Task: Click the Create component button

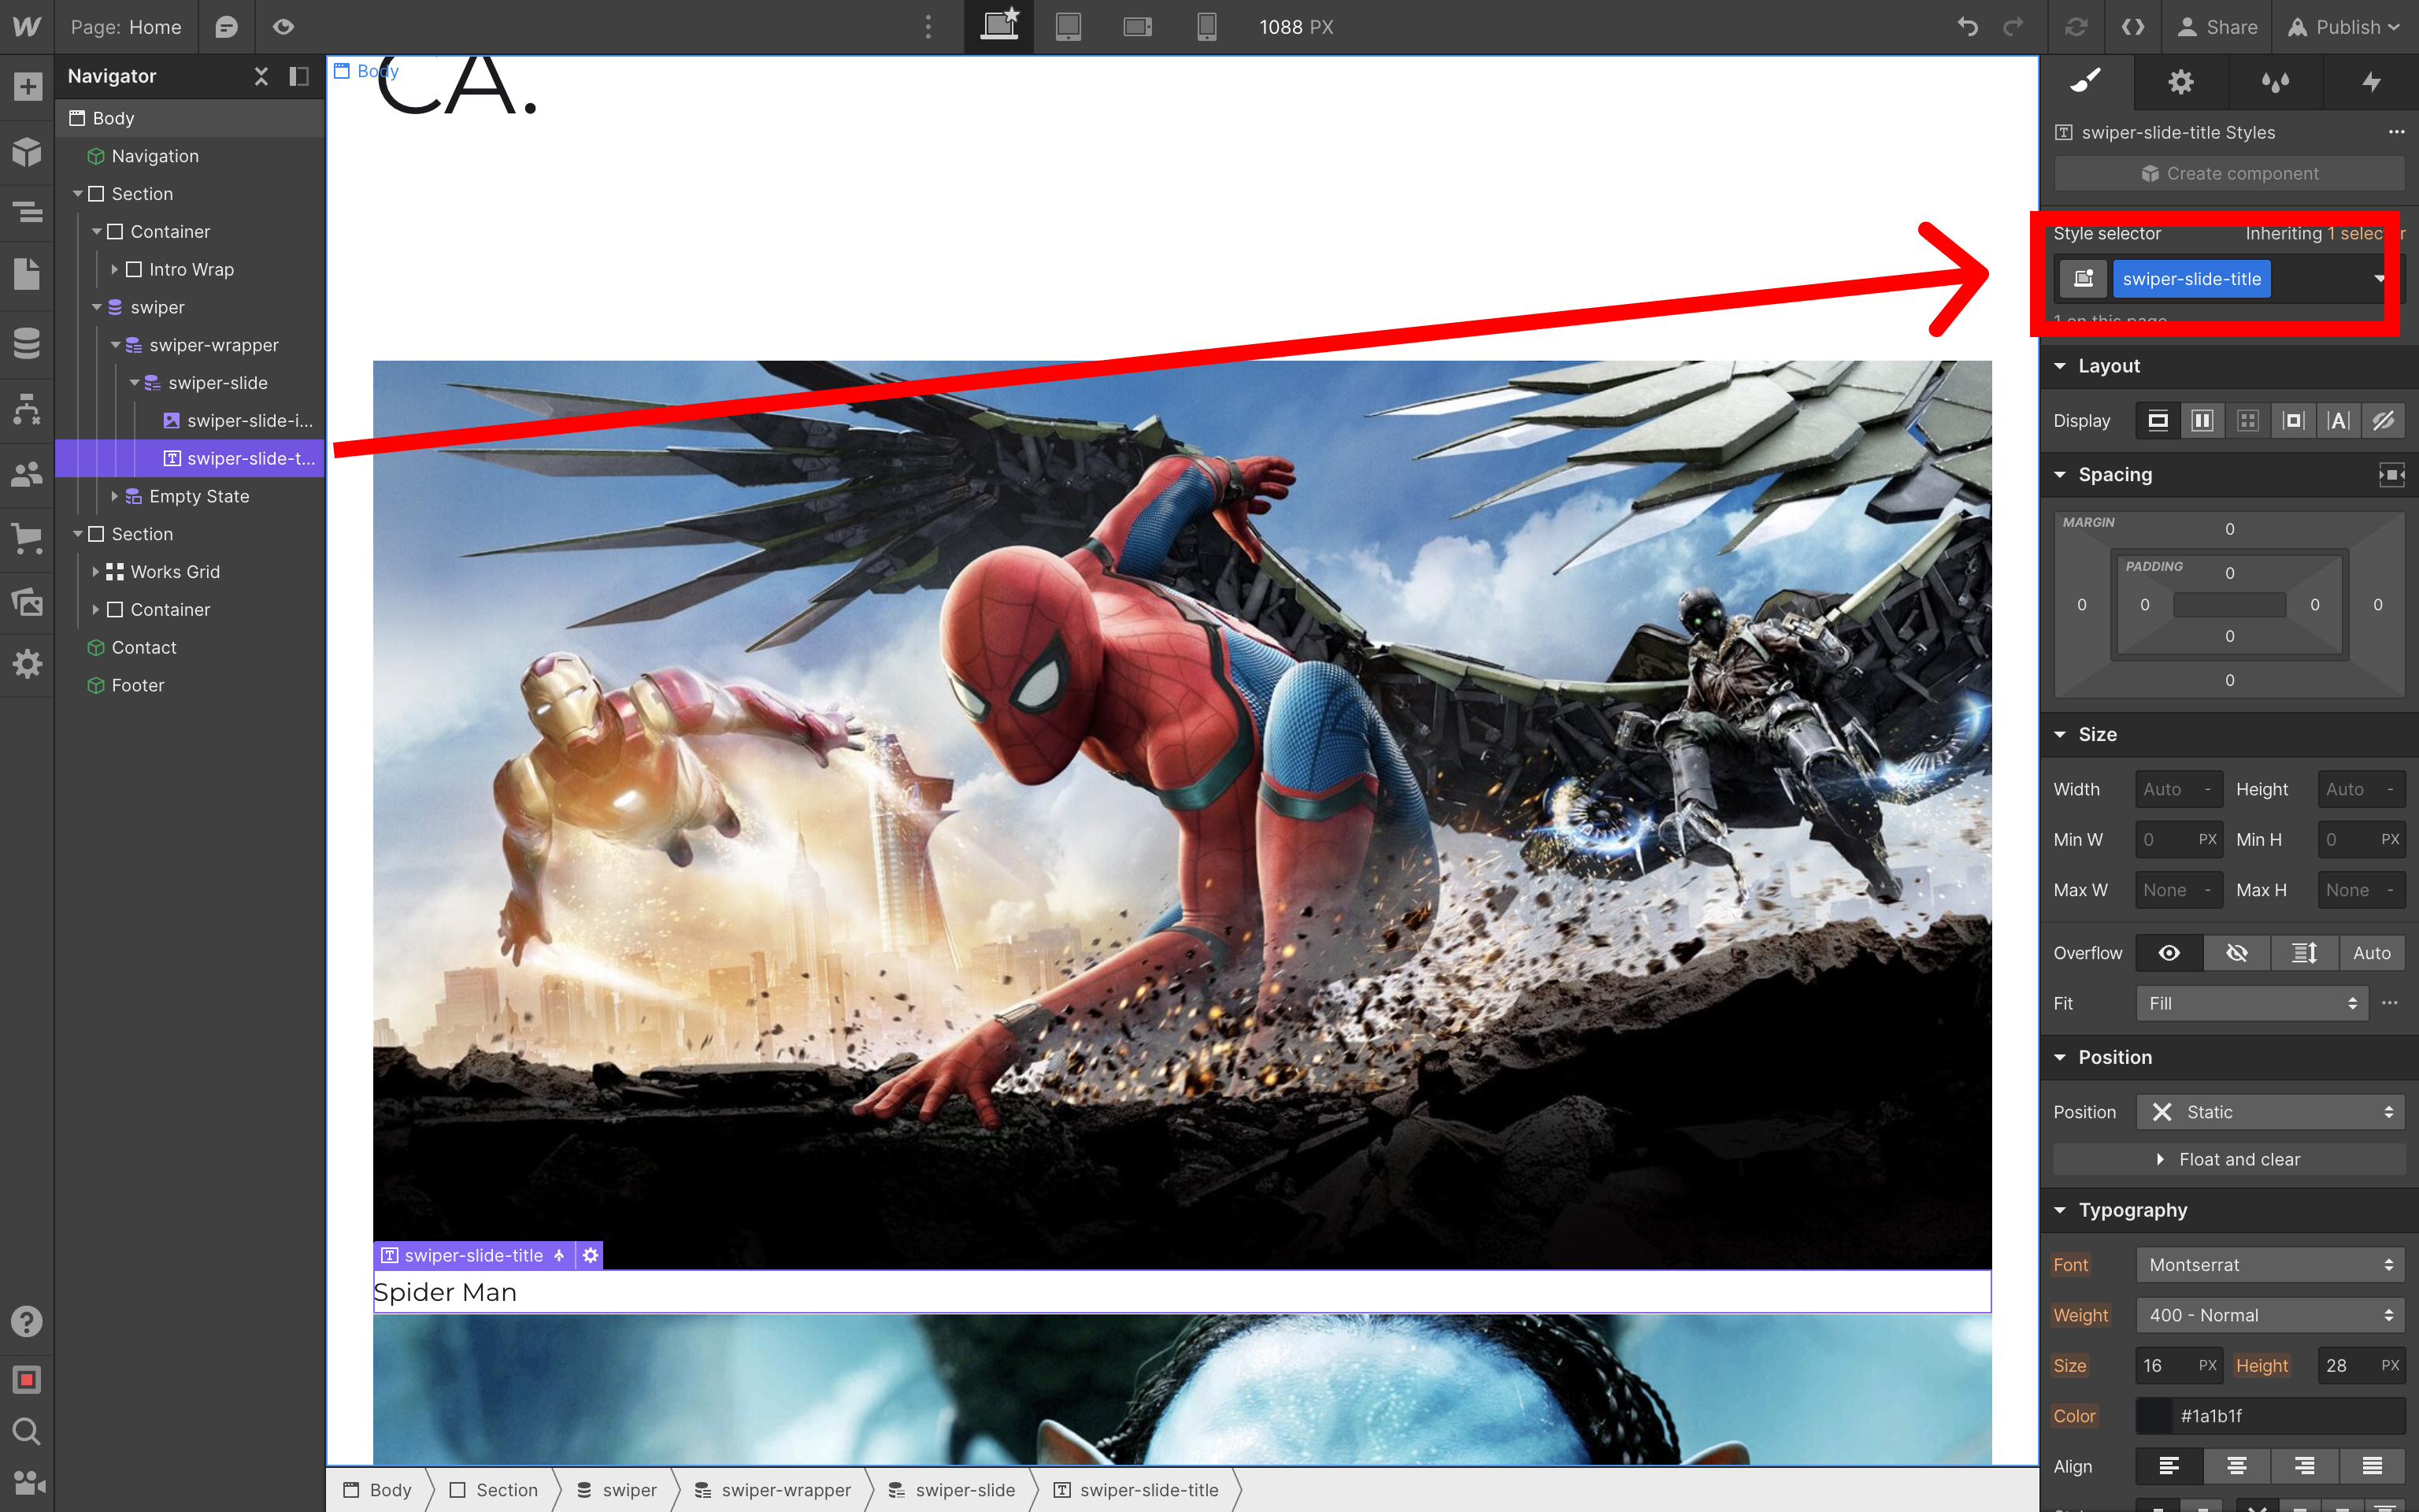Action: pos(2229,174)
